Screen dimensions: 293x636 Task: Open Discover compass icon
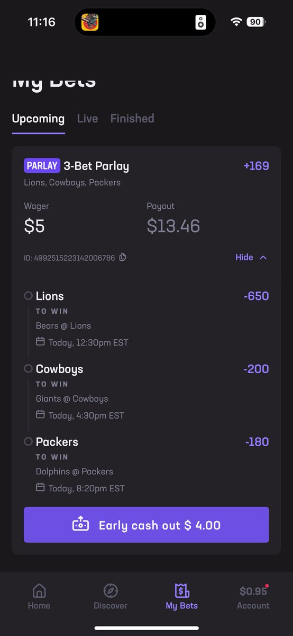[x=111, y=591]
